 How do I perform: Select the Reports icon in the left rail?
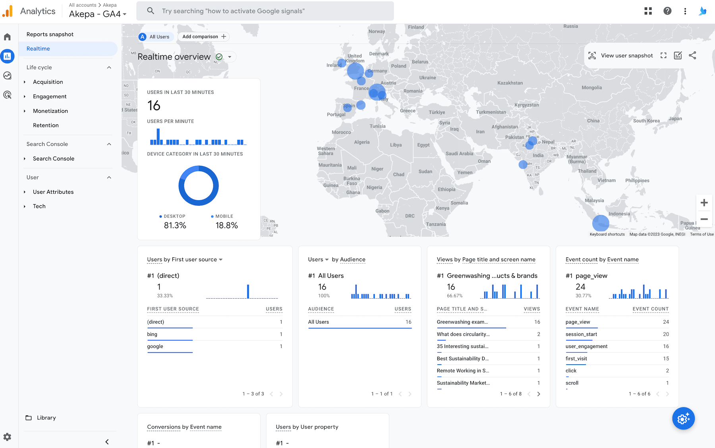click(7, 56)
